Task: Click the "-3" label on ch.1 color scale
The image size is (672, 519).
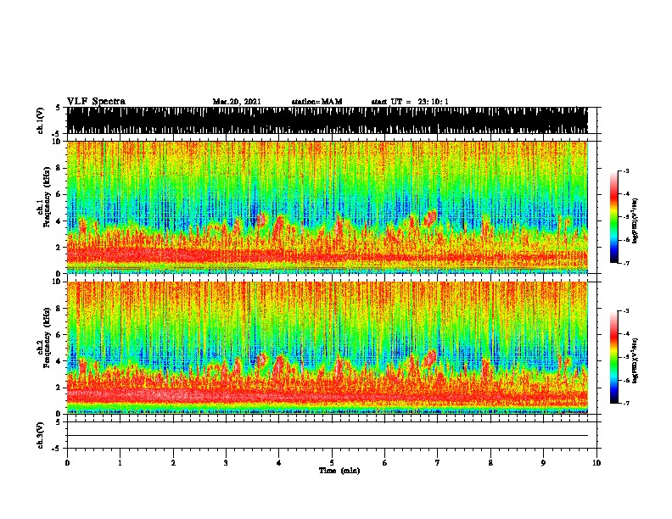Action: tap(626, 170)
